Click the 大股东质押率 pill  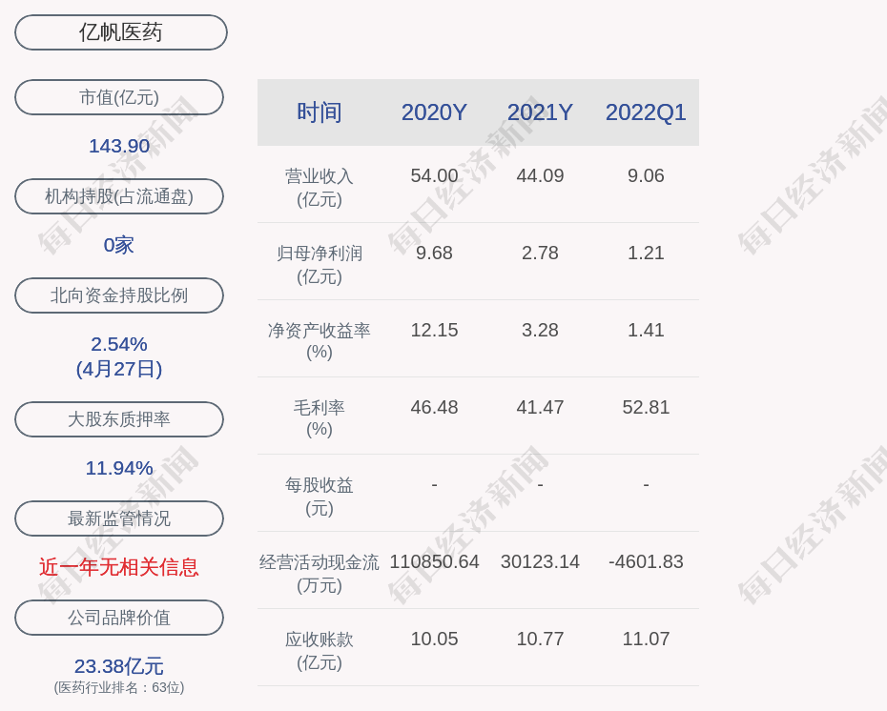tap(119, 419)
